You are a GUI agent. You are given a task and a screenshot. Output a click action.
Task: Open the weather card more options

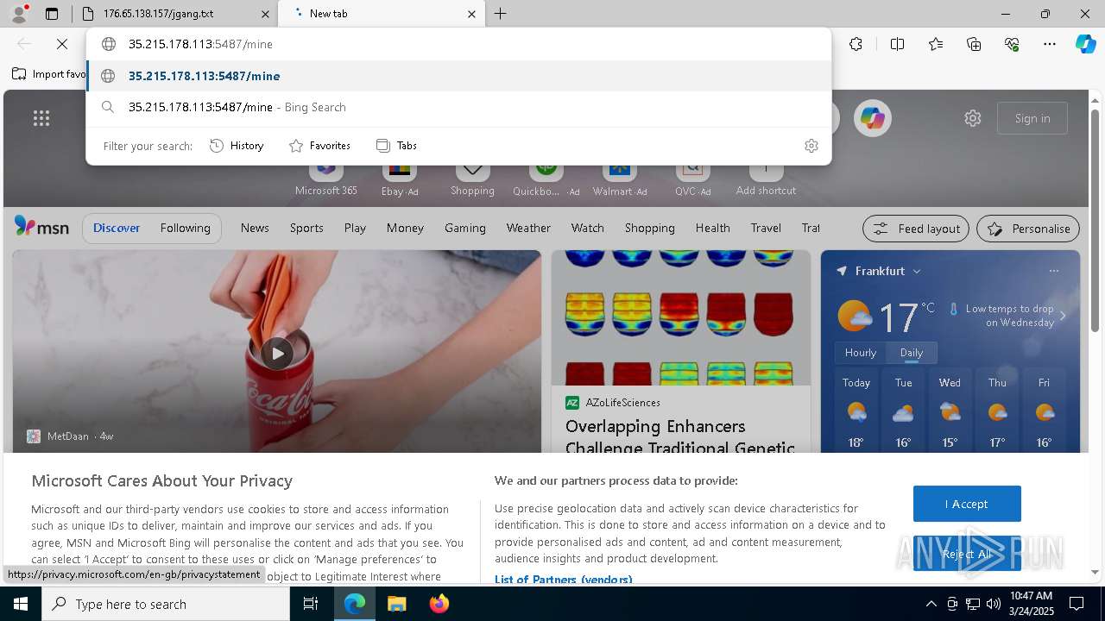pyautogui.click(x=1053, y=271)
